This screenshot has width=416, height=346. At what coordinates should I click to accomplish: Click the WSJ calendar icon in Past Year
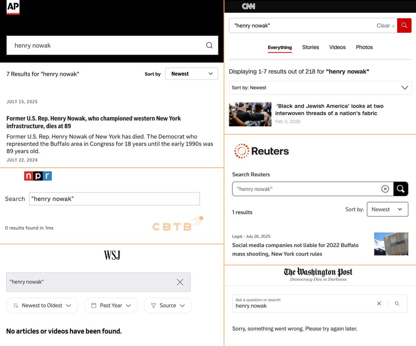[x=94, y=305]
